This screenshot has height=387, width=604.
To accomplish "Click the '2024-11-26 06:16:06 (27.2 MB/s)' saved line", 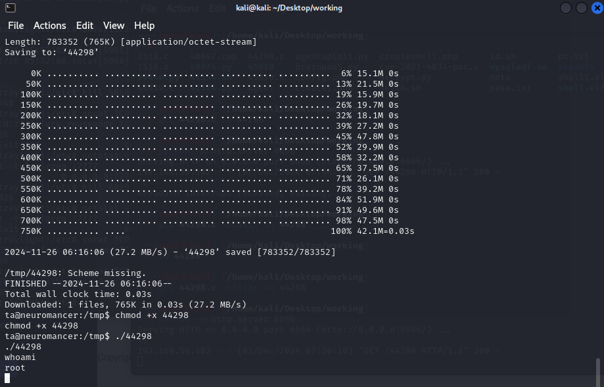I will [170, 252].
